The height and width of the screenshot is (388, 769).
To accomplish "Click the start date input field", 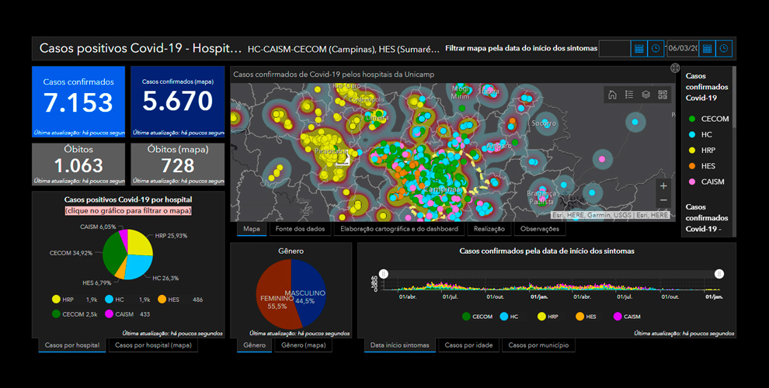I will 614,49.
